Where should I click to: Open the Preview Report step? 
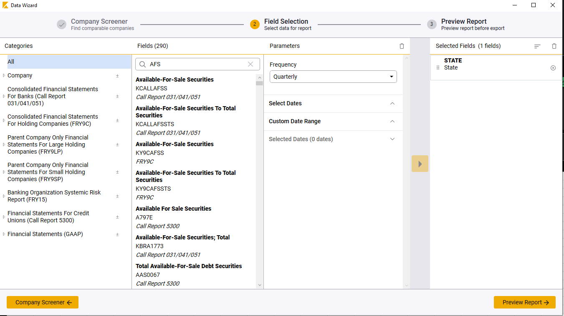click(464, 21)
